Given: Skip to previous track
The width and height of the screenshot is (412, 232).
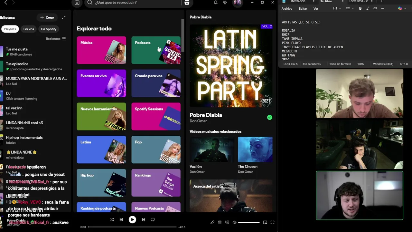Looking at the screenshot, I should pyautogui.click(x=121, y=220).
